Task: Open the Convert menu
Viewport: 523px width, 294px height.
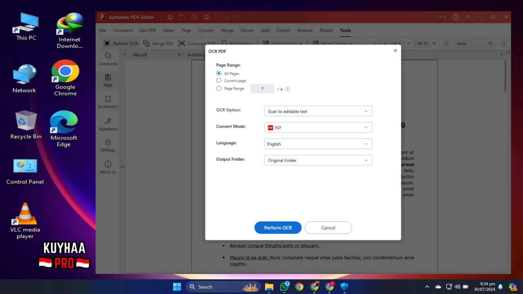Action: point(206,30)
